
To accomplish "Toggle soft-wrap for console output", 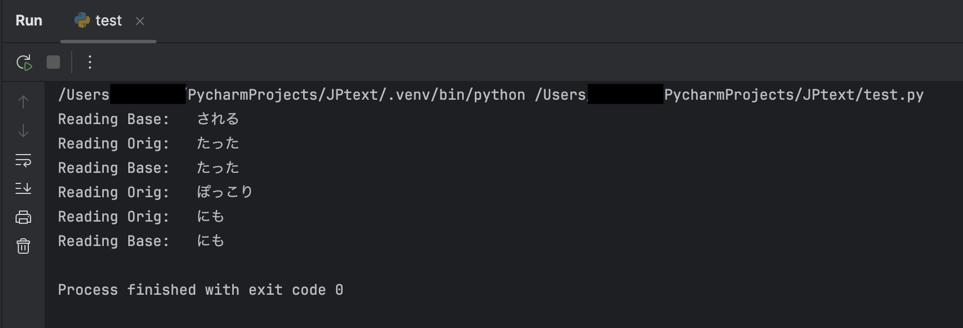I will click(x=23, y=160).
